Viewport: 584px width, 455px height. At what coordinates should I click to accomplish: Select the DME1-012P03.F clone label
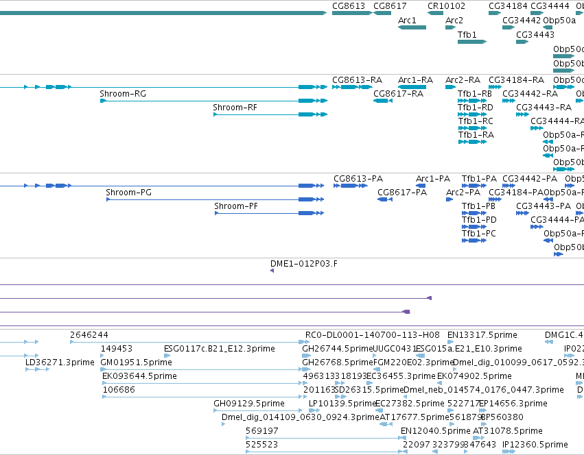coord(303,264)
